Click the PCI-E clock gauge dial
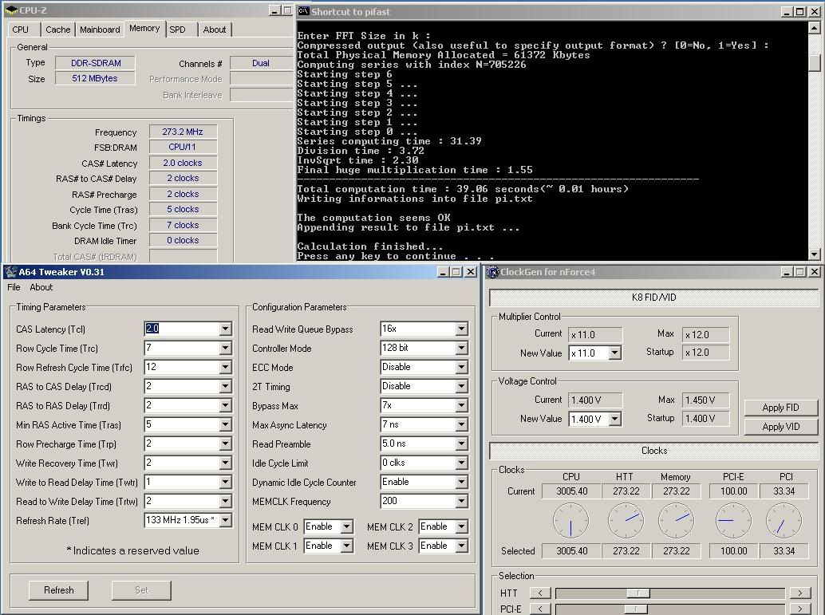The height and width of the screenshot is (615, 825). point(733,520)
